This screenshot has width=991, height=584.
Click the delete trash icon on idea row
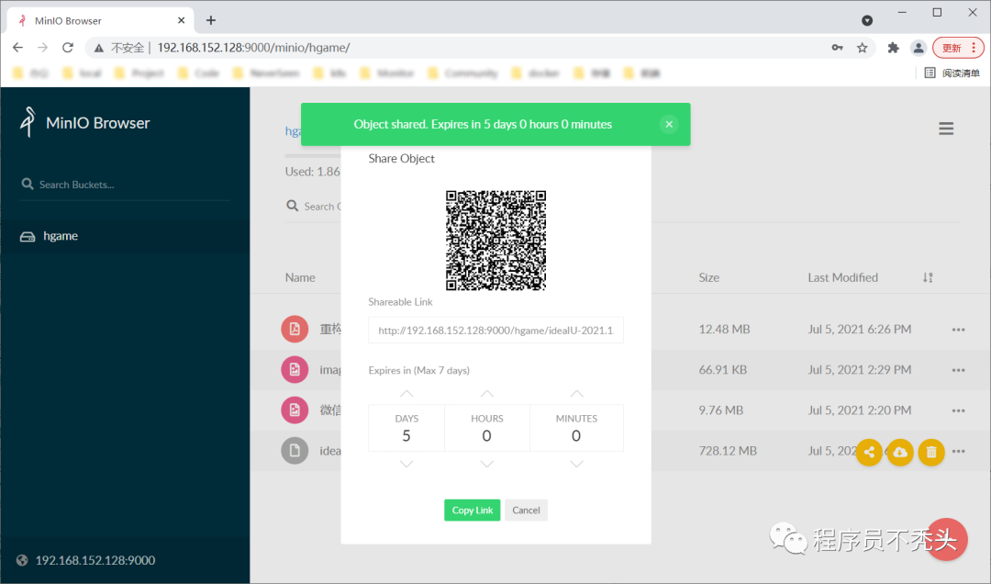click(x=931, y=452)
